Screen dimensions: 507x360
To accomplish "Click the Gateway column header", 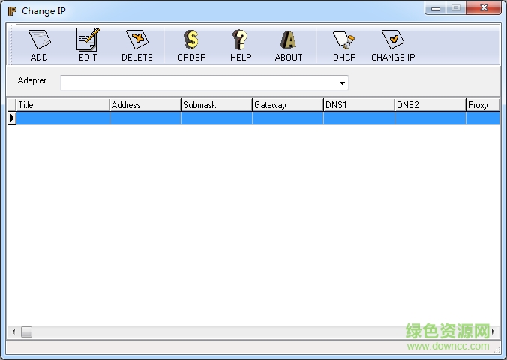I will (287, 105).
